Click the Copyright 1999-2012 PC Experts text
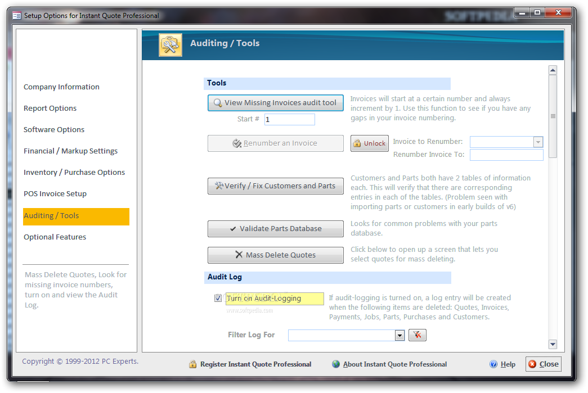The image size is (588, 393). click(x=80, y=361)
